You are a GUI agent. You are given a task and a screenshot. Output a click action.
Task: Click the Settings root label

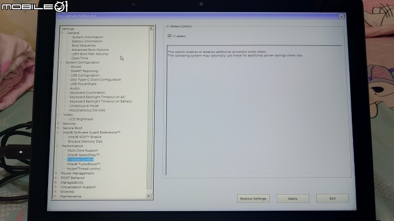pos(68,29)
